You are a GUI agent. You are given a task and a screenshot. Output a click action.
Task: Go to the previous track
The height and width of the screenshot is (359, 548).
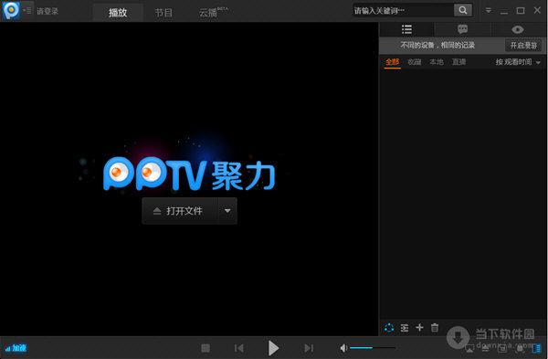tap(239, 348)
